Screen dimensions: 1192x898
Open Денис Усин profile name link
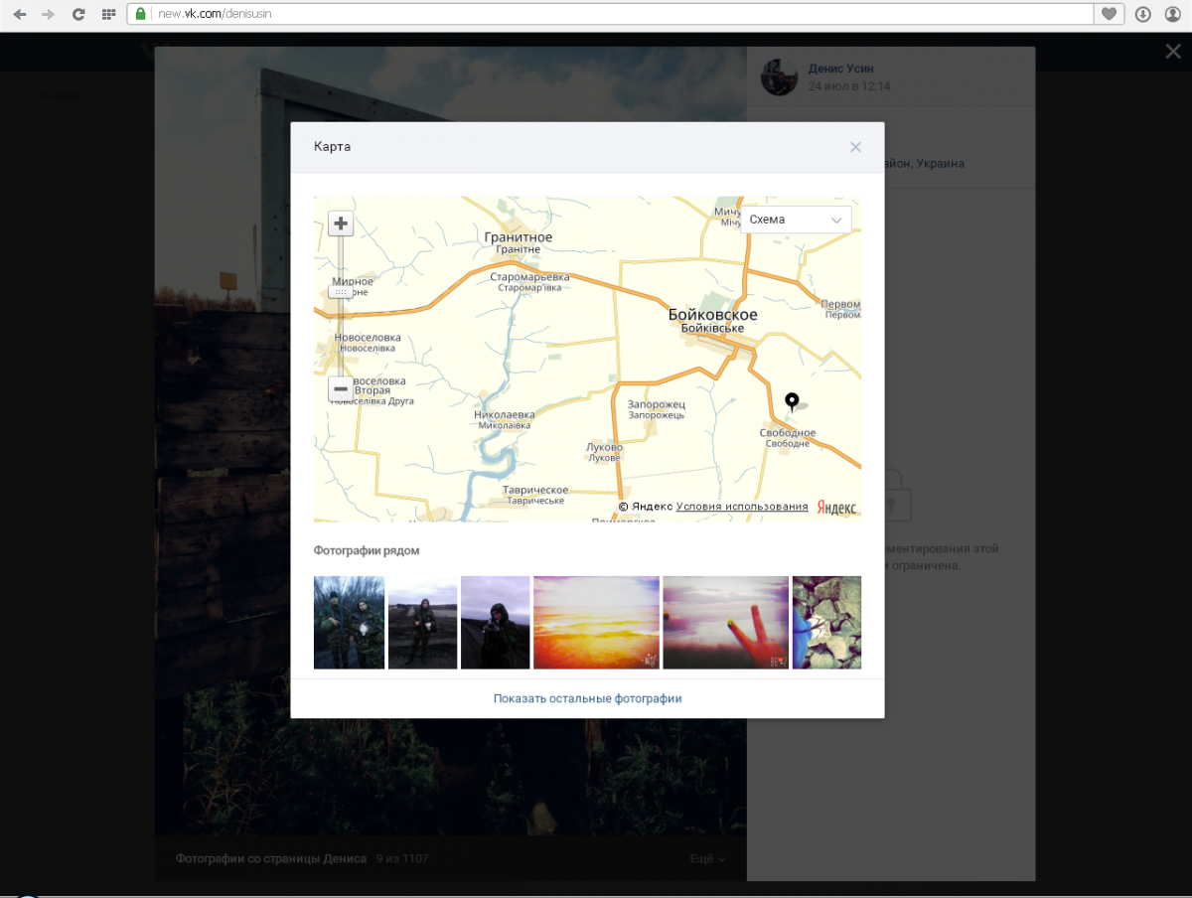pyautogui.click(x=841, y=69)
